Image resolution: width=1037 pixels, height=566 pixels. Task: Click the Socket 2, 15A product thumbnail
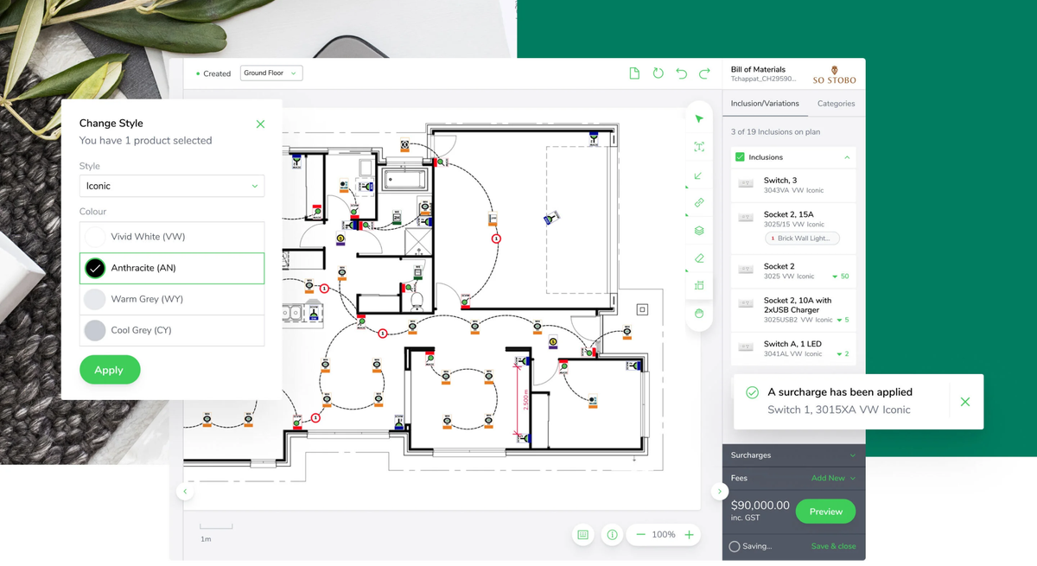[x=746, y=218]
